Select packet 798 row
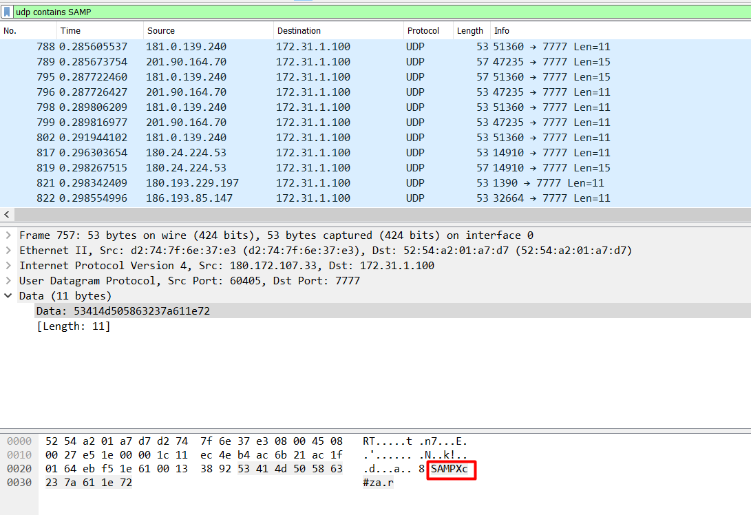751x515 pixels. pos(376,107)
